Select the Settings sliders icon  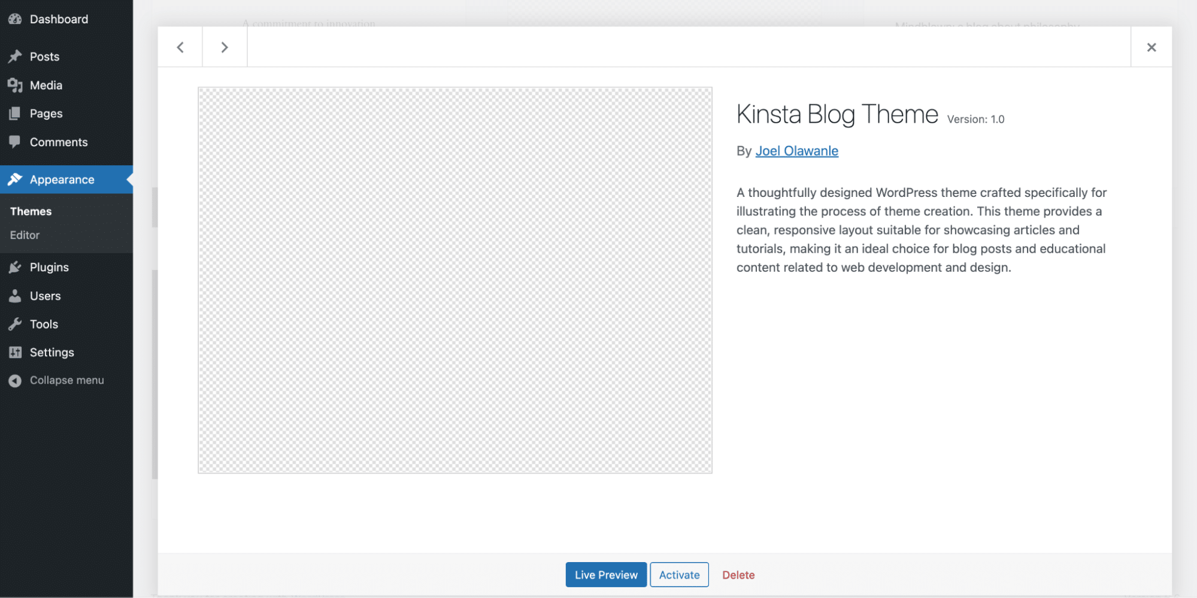15,352
